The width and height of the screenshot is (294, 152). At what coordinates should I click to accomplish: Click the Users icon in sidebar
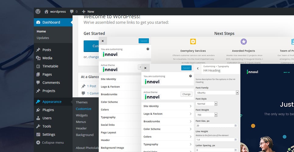(38, 118)
